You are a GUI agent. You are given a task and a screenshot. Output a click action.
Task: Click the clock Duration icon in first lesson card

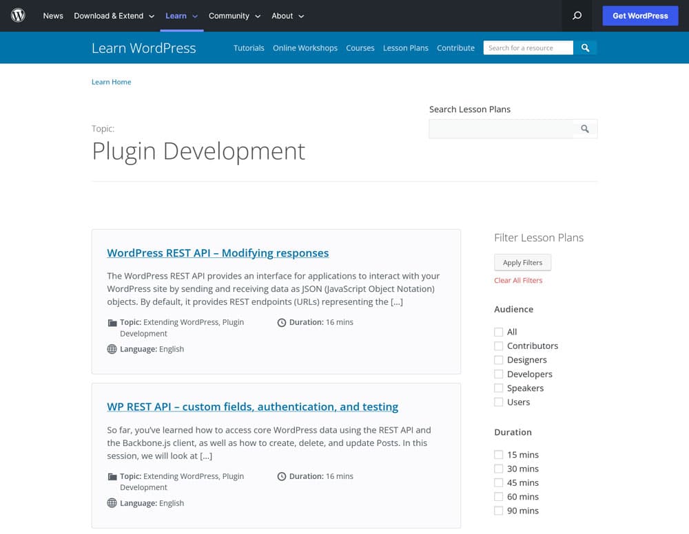[x=281, y=323]
